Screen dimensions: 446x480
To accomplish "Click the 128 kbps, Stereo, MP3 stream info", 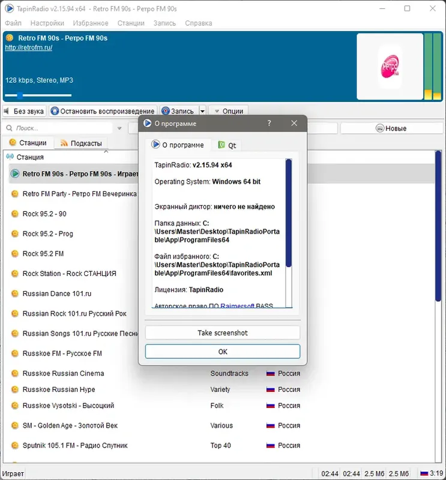I will (39, 80).
